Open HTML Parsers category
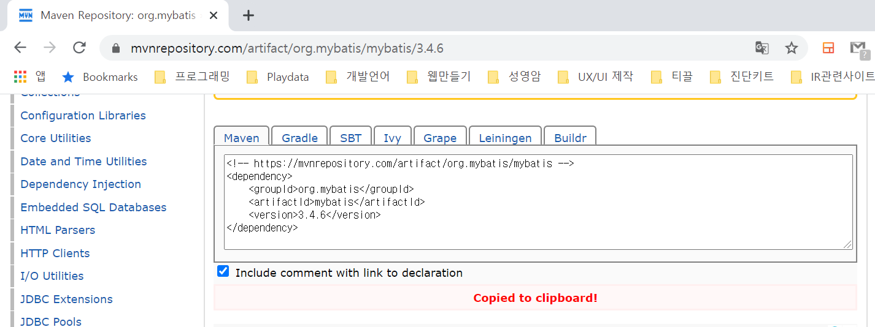875x327 pixels. 58,230
